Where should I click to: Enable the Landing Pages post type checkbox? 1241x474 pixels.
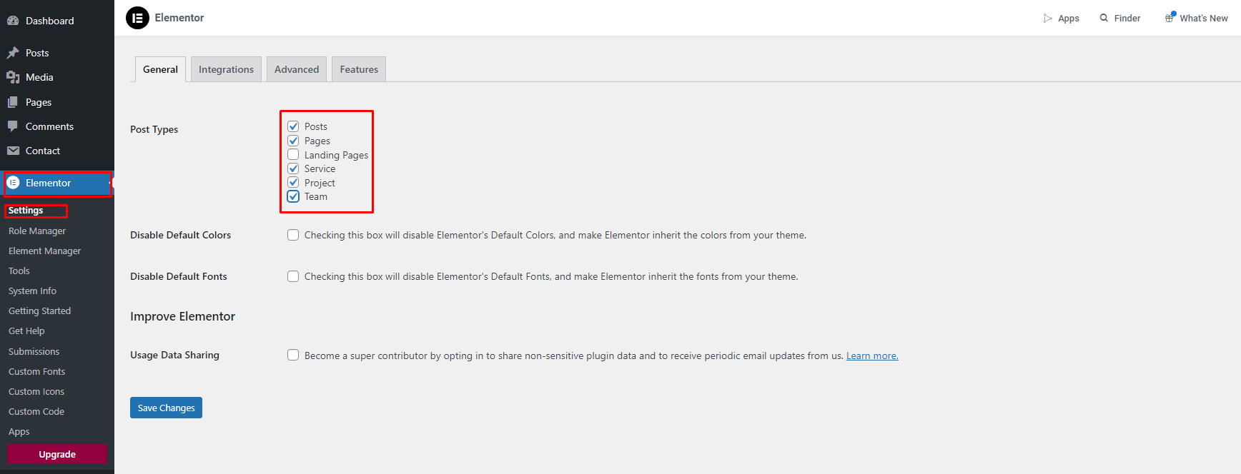[x=293, y=155]
